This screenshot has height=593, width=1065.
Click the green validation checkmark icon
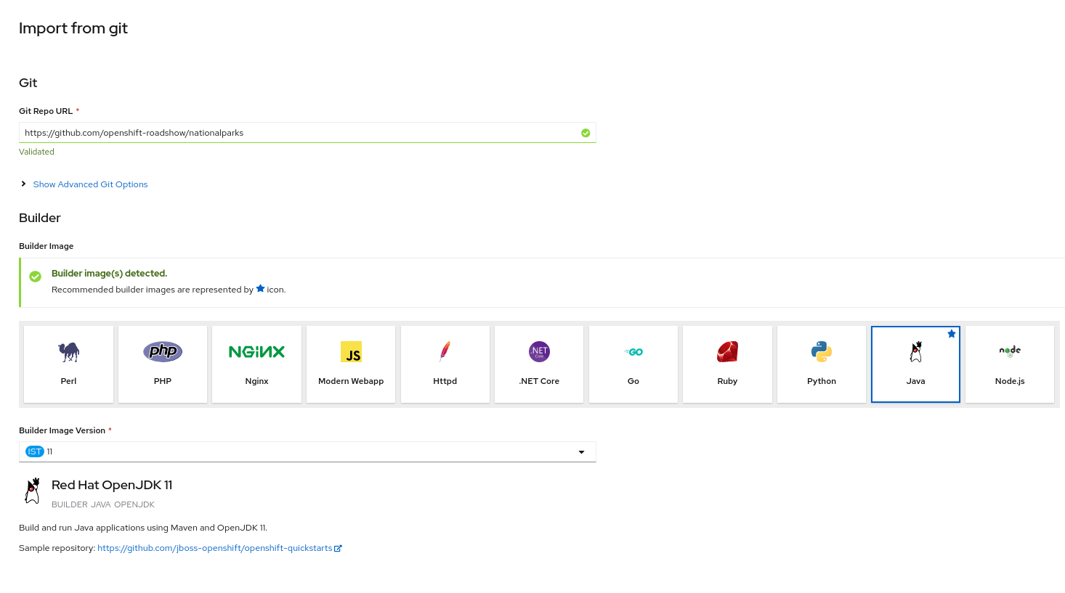point(586,132)
